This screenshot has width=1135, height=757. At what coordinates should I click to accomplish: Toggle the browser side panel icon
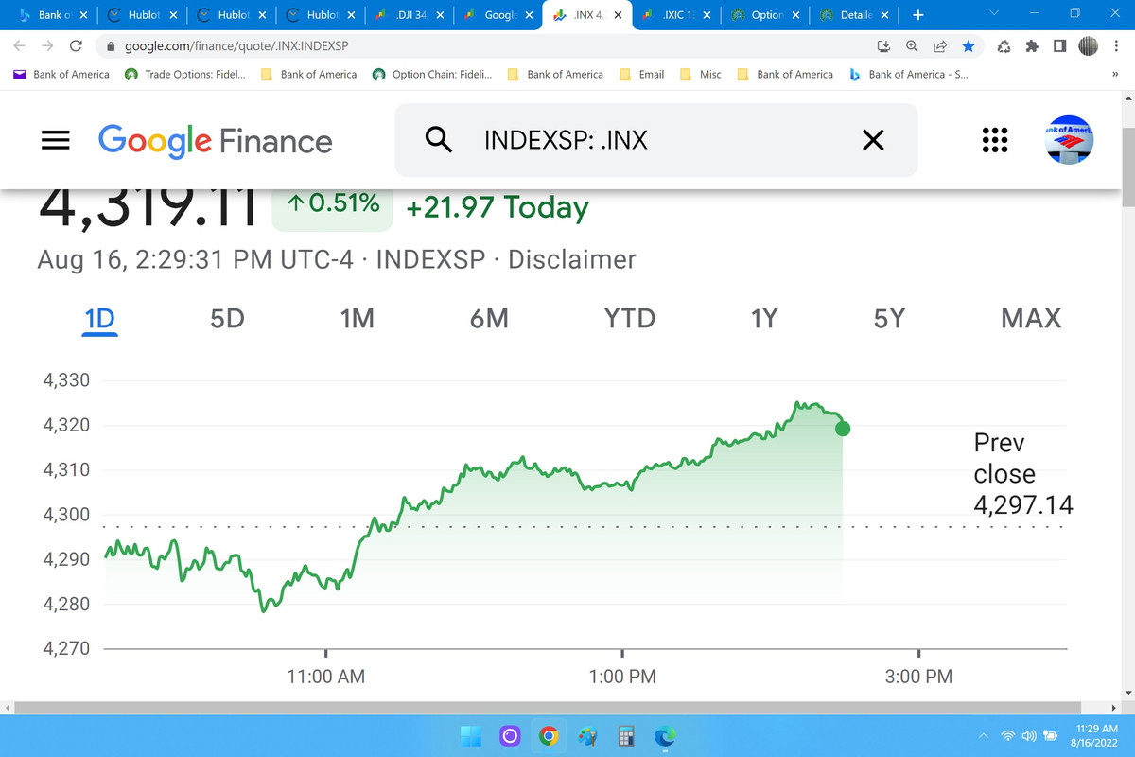(1059, 45)
